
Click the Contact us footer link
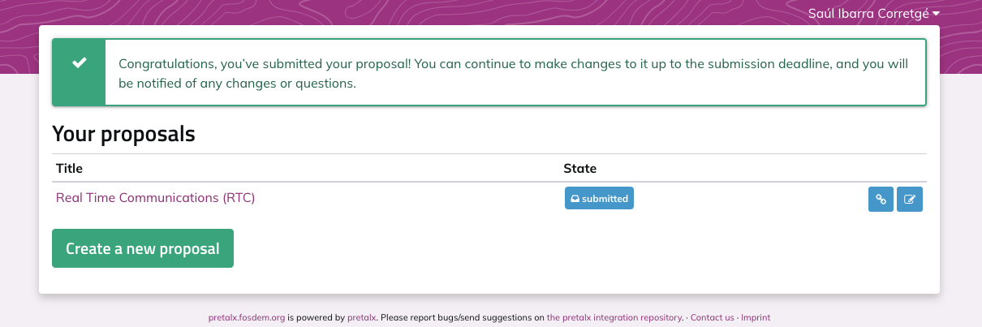tap(712, 318)
